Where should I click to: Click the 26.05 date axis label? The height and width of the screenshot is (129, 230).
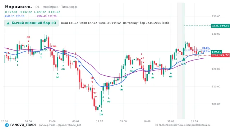(5, 121)
